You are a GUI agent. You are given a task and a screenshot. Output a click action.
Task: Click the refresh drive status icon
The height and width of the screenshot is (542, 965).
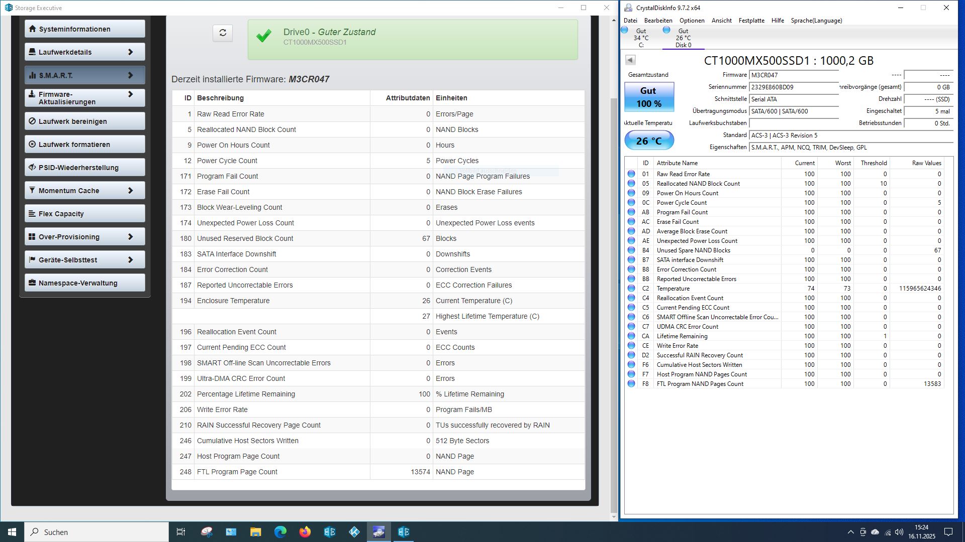[x=223, y=33]
